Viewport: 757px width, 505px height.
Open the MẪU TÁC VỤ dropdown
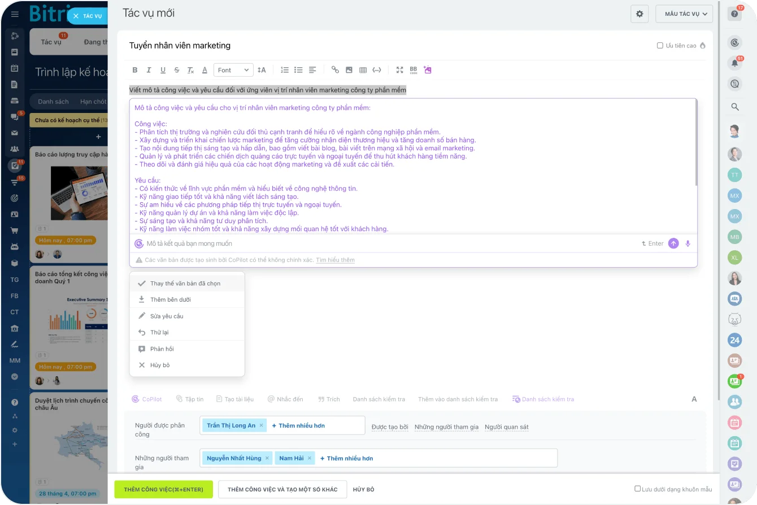pos(684,14)
